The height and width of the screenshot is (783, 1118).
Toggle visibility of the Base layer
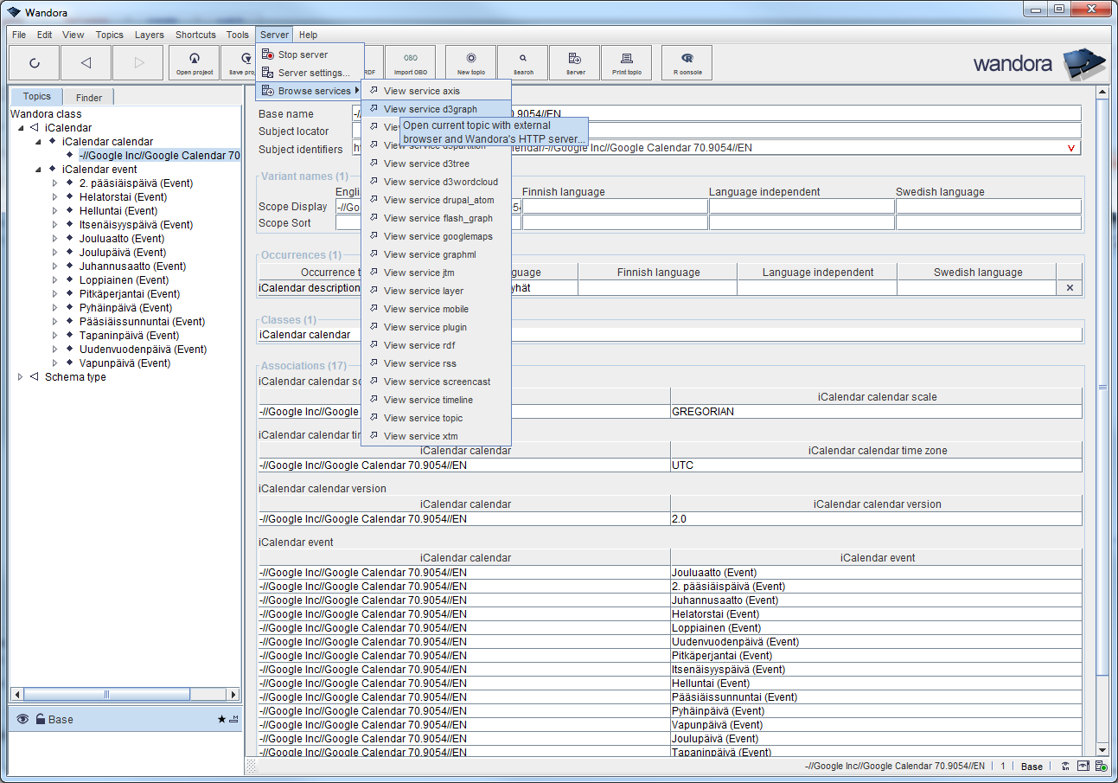coord(21,719)
